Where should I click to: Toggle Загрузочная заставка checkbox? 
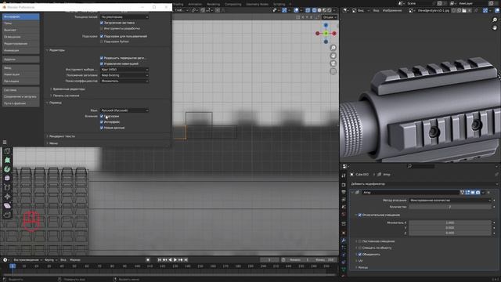(102, 23)
